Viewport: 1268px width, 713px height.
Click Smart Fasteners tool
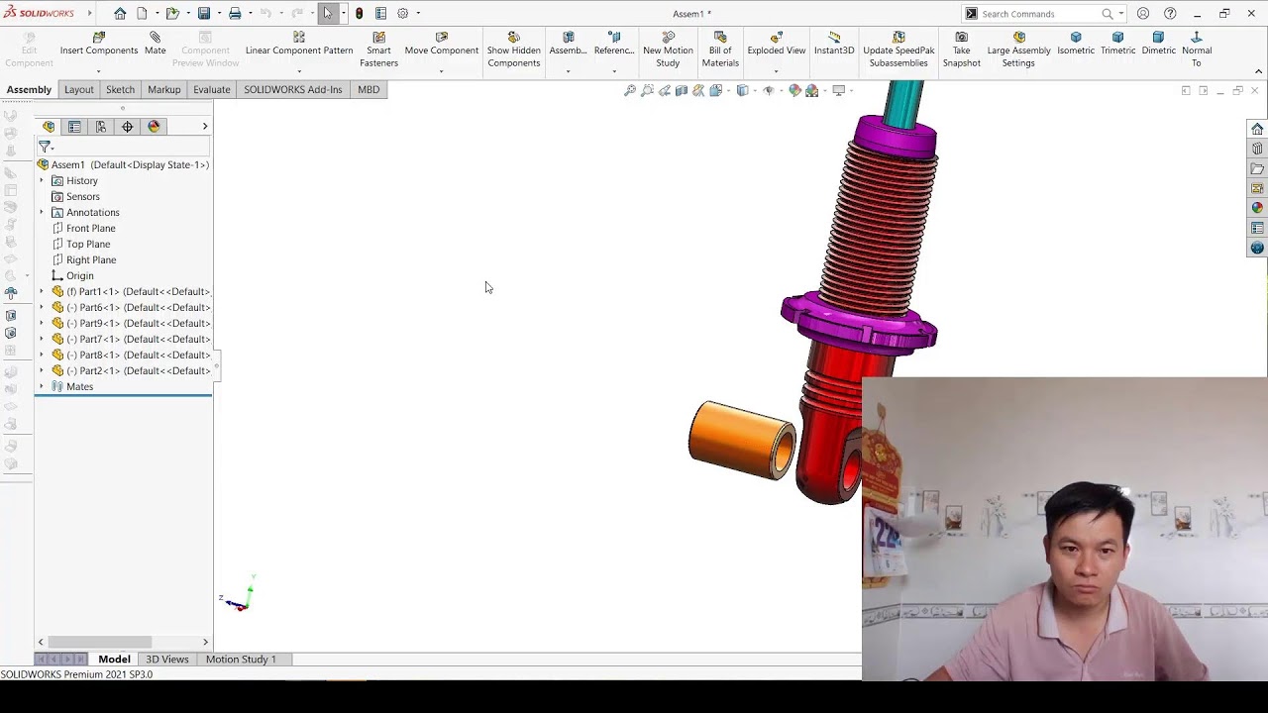click(x=378, y=50)
